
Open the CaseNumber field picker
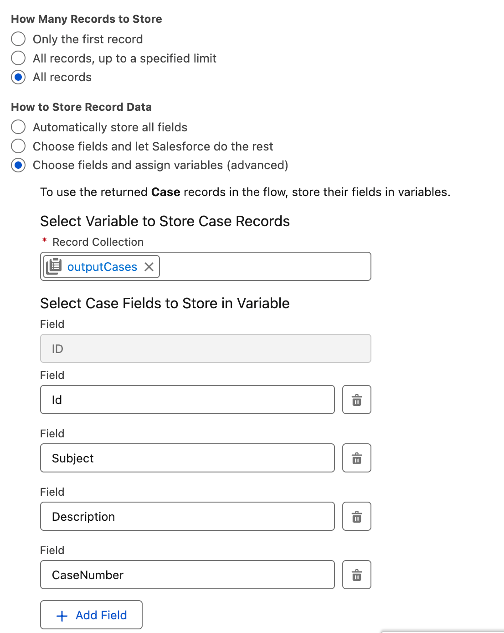point(187,575)
